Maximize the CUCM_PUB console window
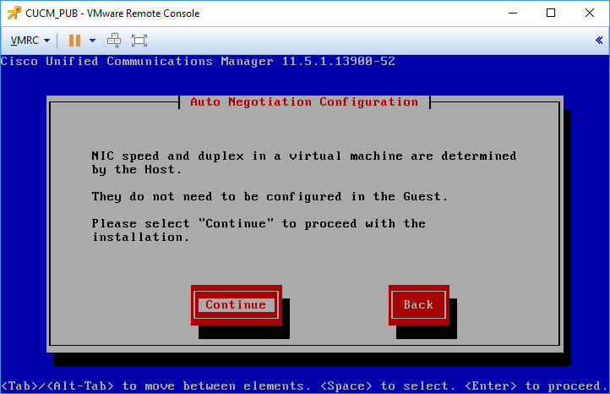610x394 pixels. [551, 13]
